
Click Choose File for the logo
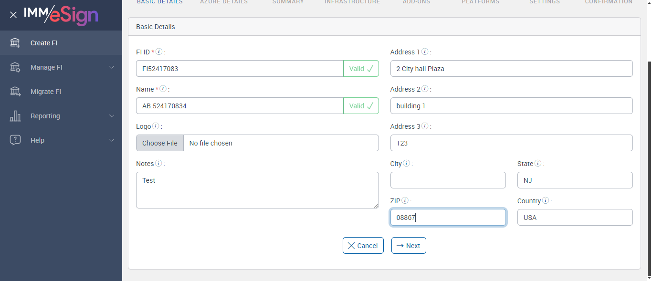[160, 143]
